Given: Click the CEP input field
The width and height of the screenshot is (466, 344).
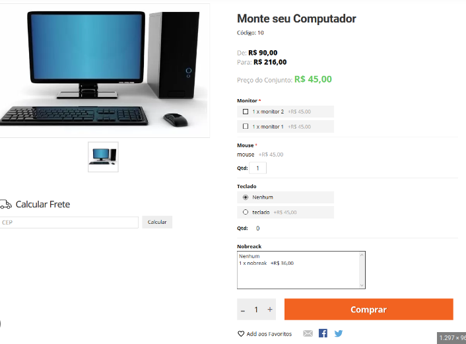Looking at the screenshot, I should click(69, 223).
